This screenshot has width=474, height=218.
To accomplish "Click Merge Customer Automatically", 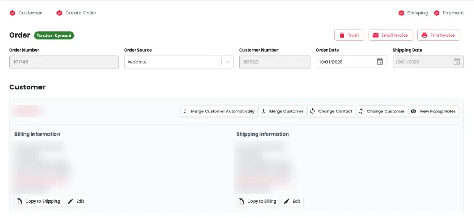I will [219, 111].
